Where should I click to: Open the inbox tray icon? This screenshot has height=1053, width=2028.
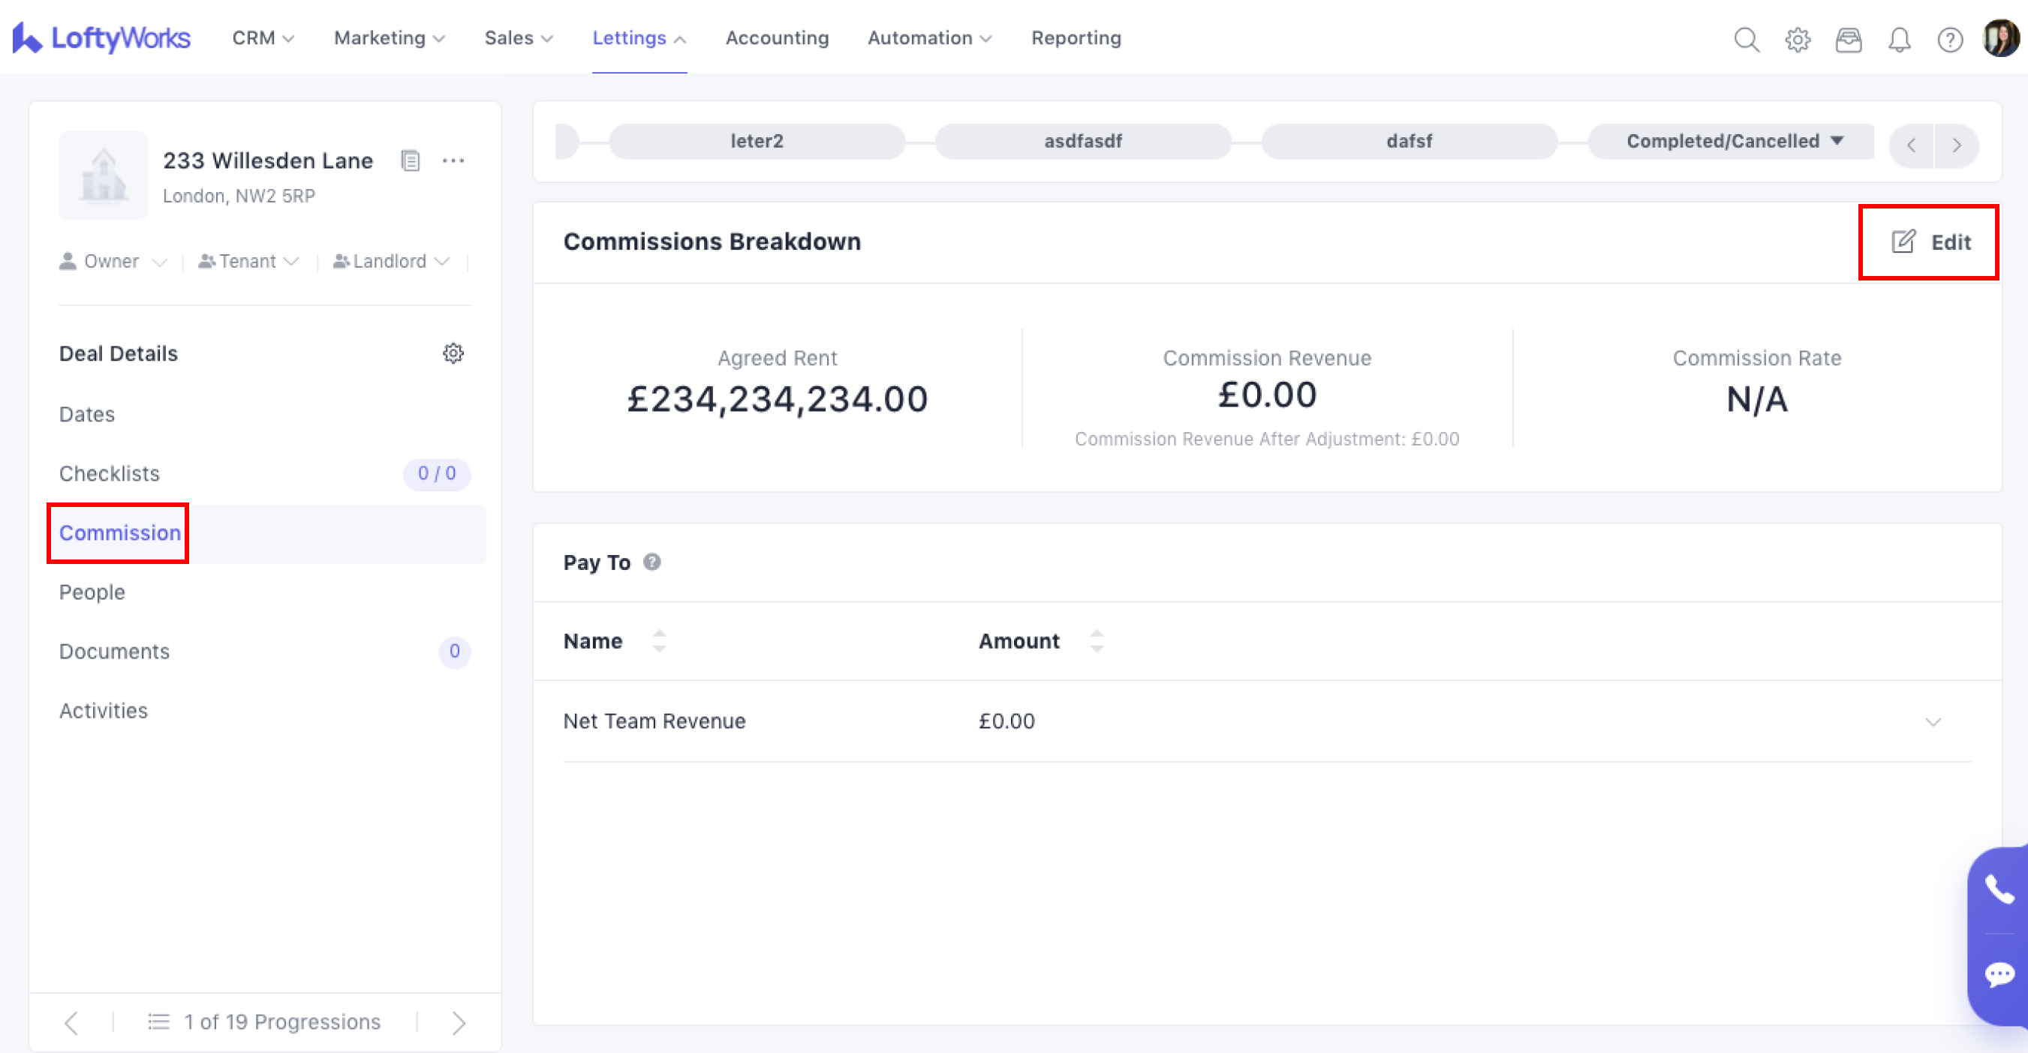point(1848,38)
